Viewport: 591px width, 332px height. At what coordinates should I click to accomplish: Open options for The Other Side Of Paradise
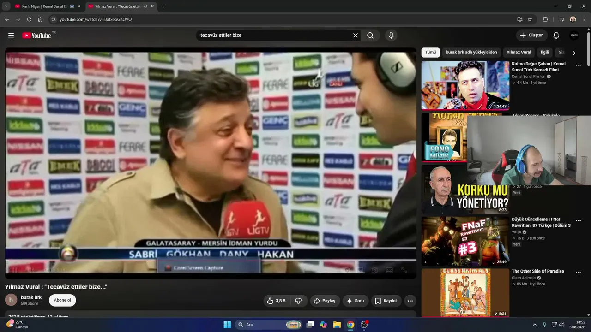pyautogui.click(x=578, y=274)
